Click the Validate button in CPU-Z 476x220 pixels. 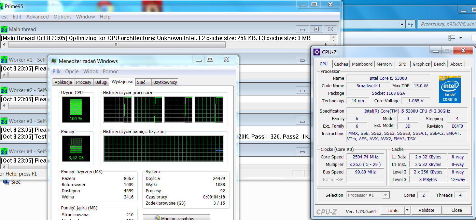[x=426, y=210]
